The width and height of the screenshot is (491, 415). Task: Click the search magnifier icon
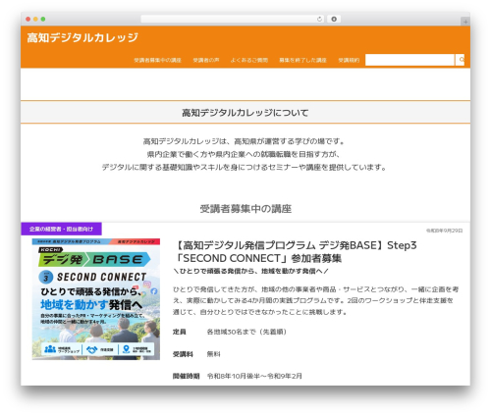461,60
